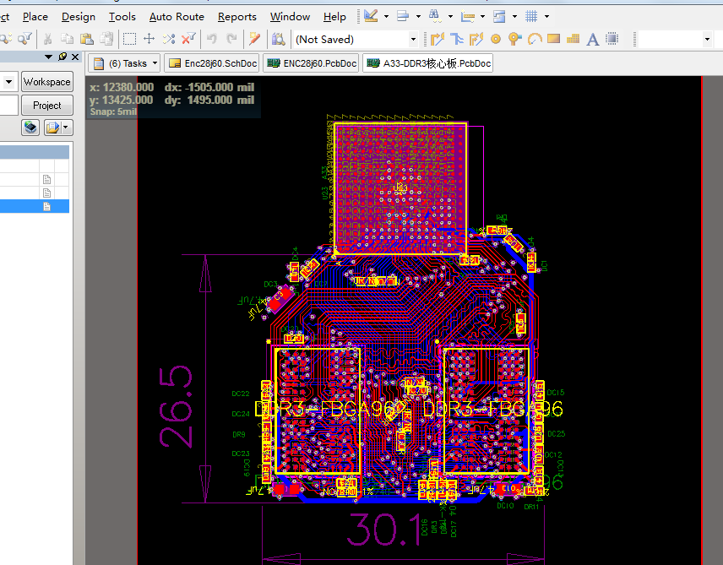
Task: Click the Cut scissors icon
Action: (47, 39)
